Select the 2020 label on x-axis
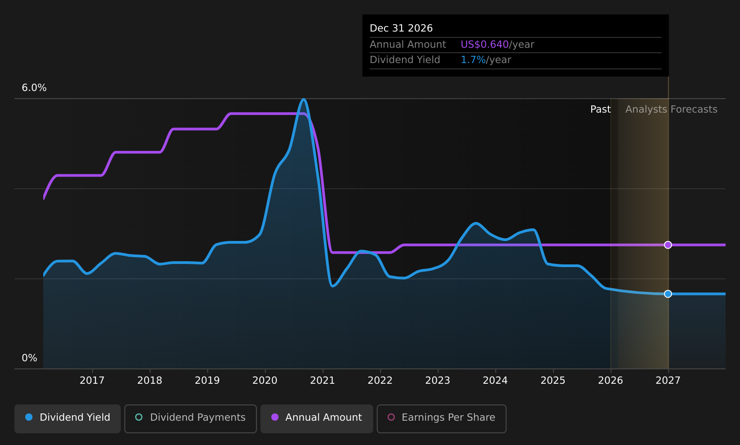 pyautogui.click(x=265, y=381)
